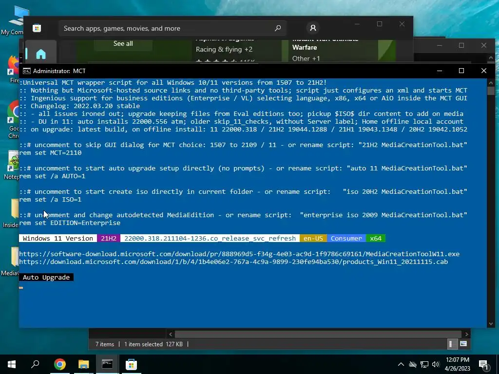Image resolution: width=499 pixels, height=374 pixels.
Task: Open the Microsoft Store account profile icon
Action: click(x=313, y=28)
